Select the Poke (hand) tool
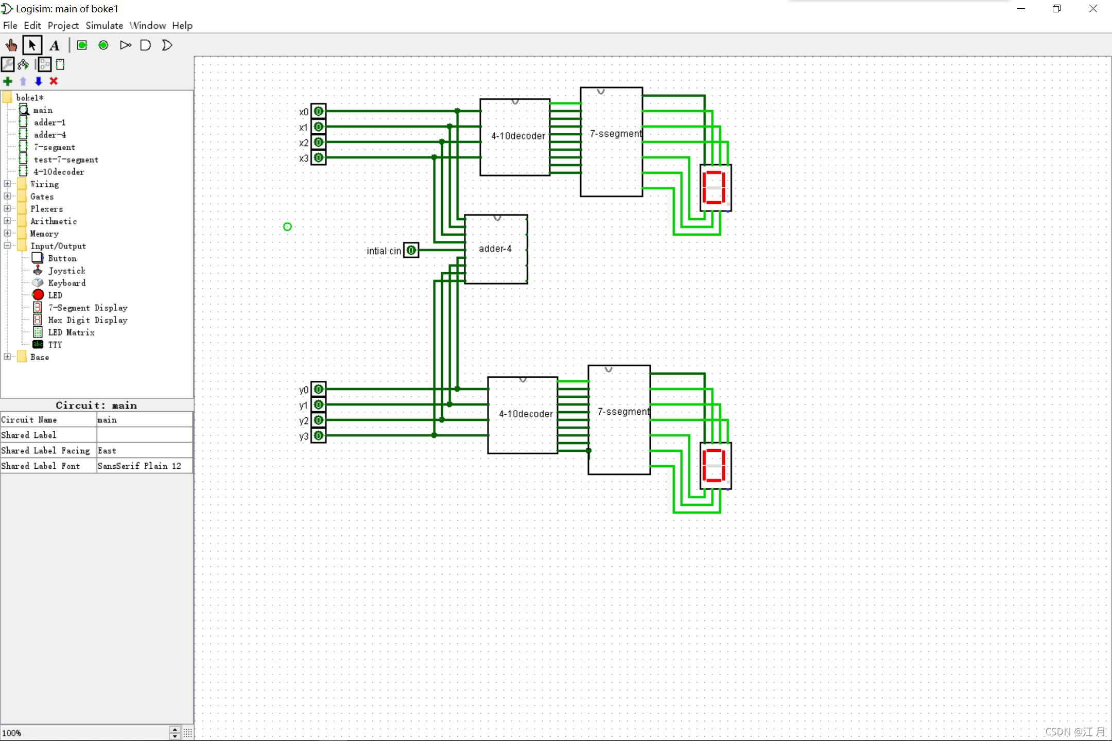This screenshot has height=741, width=1112. coord(11,45)
